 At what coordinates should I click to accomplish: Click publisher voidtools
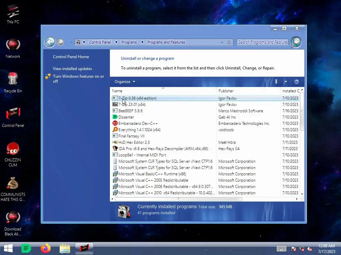(x=226, y=129)
